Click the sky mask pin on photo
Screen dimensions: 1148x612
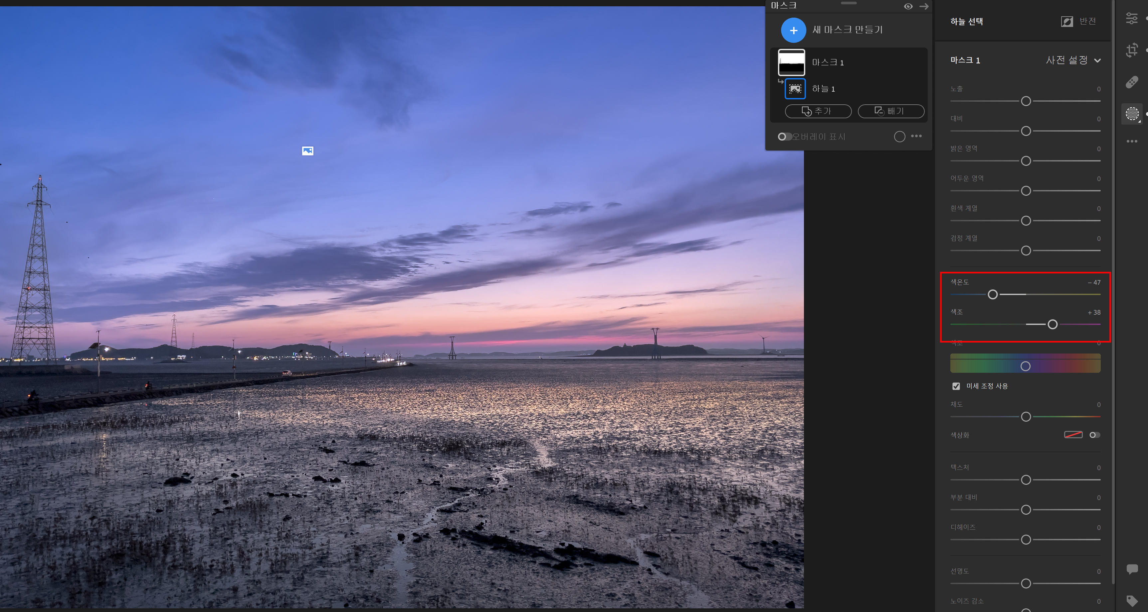(307, 151)
